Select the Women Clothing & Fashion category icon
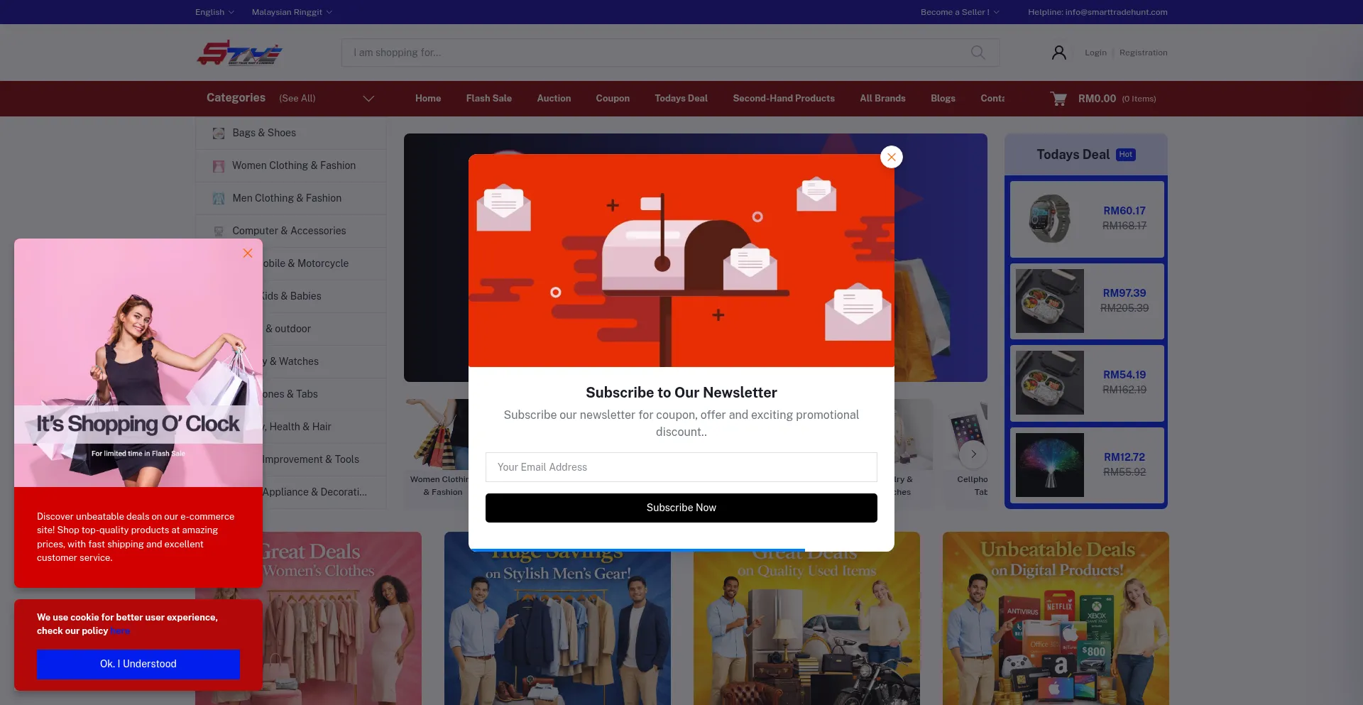The height and width of the screenshot is (705, 1363). tap(219, 166)
